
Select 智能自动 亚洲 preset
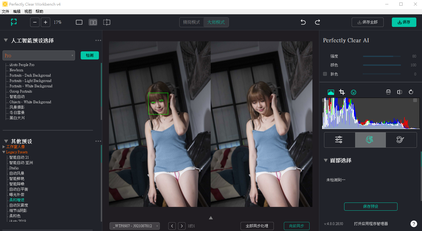coord(21,163)
